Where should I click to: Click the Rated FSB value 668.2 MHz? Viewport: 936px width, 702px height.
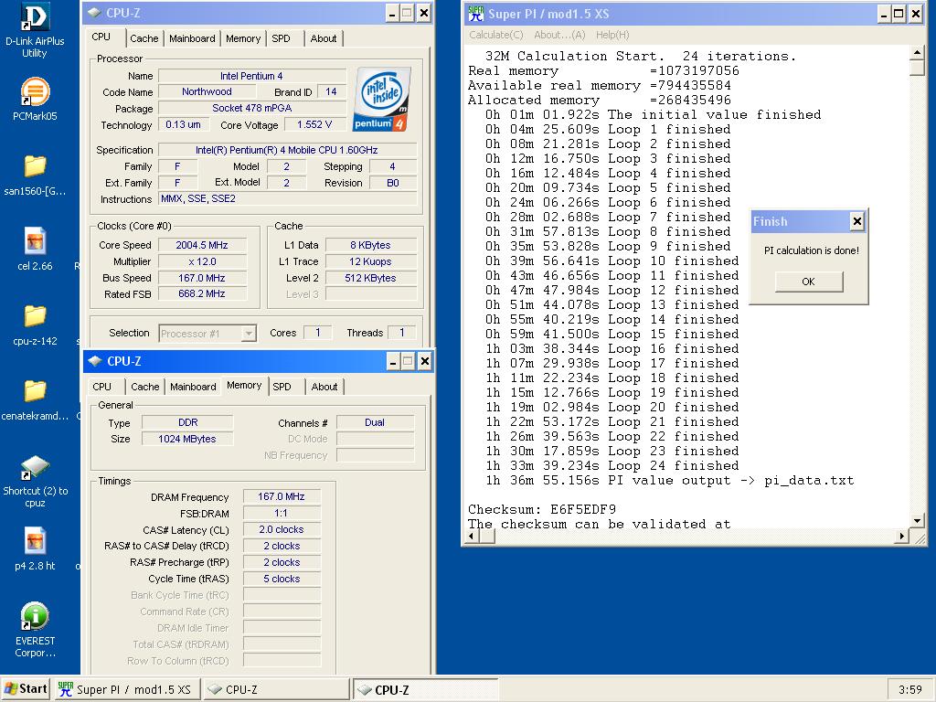pyautogui.click(x=202, y=293)
